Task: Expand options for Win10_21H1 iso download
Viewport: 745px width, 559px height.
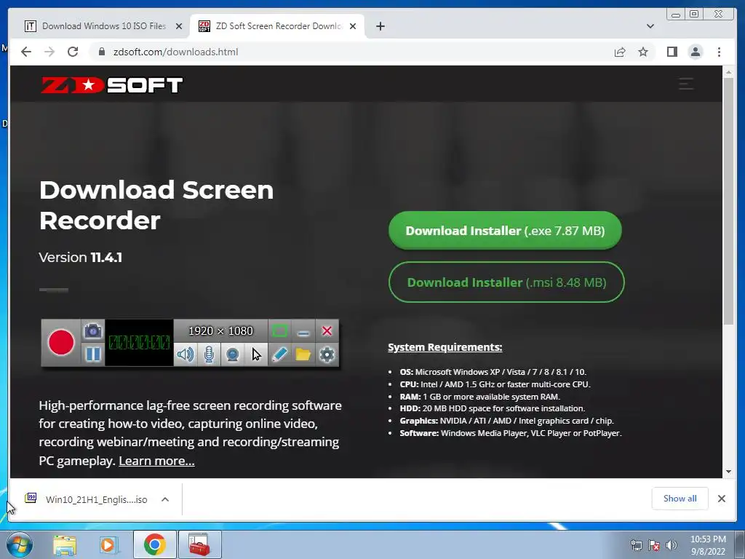Action: 165,499
